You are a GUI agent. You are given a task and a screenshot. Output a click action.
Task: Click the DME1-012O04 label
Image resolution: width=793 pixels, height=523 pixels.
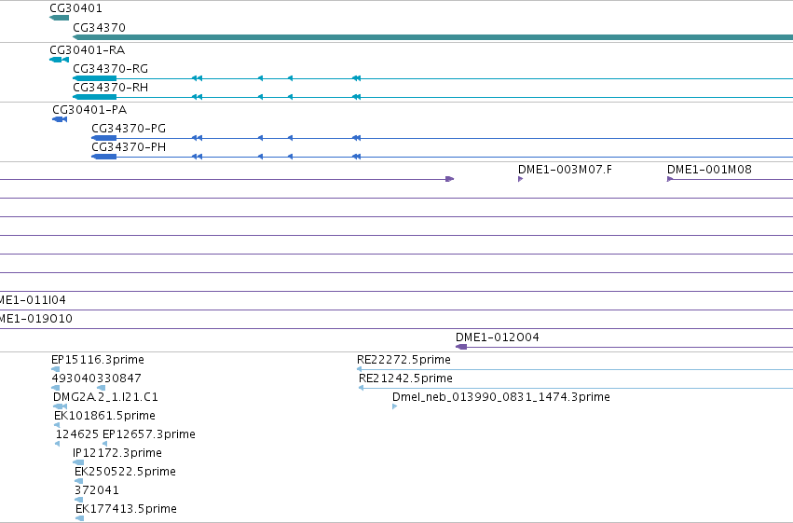tap(498, 337)
